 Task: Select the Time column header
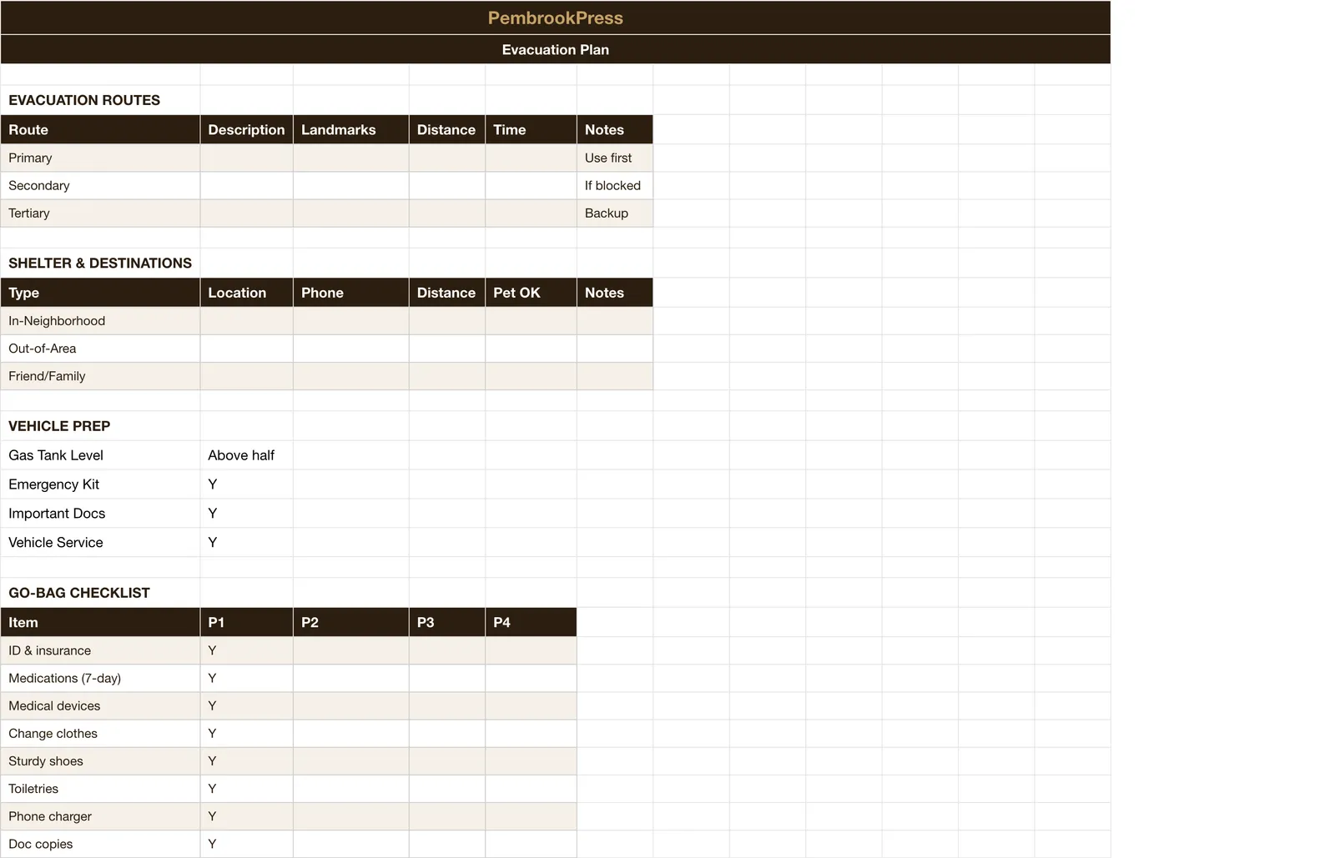coord(531,129)
